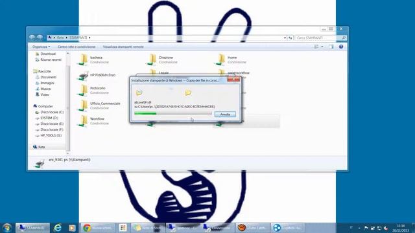Select the HP P2606dn Enzo printer icon
This screenshot has width=415, height=233.
tap(83, 76)
